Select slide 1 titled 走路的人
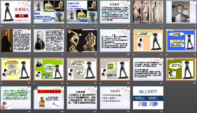The image size is (197, 113). pyautogui.click(x=16, y=12)
